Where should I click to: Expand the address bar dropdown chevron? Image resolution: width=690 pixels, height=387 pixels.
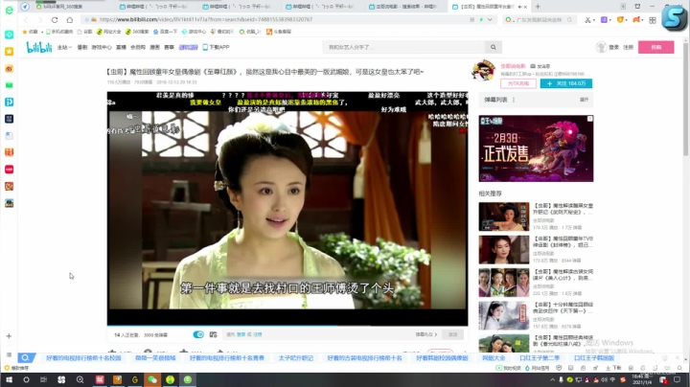point(490,20)
